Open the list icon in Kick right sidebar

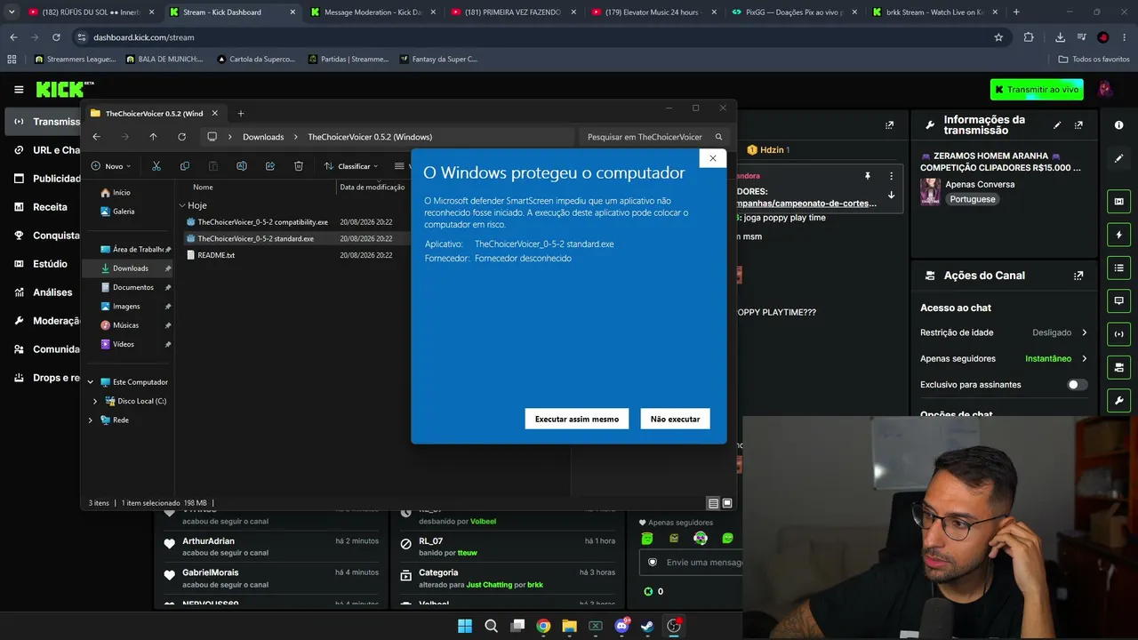[x=1119, y=268]
